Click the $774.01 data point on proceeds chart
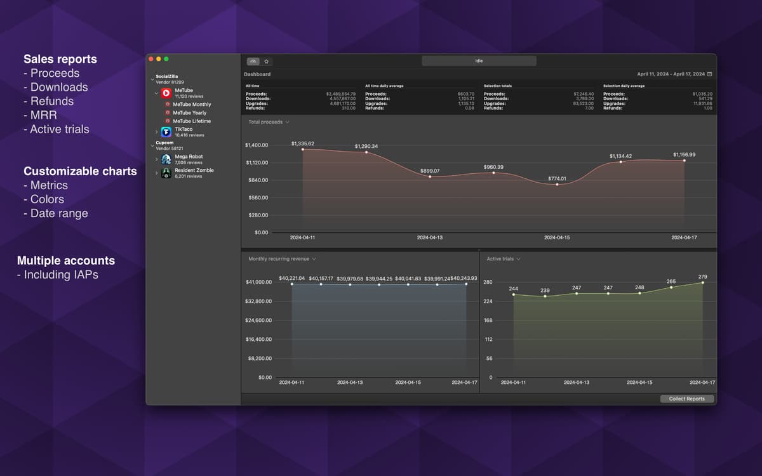 557,184
